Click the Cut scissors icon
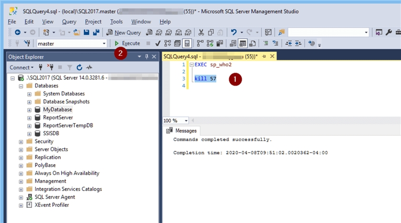This screenshot has height=223, width=401. 201,32
